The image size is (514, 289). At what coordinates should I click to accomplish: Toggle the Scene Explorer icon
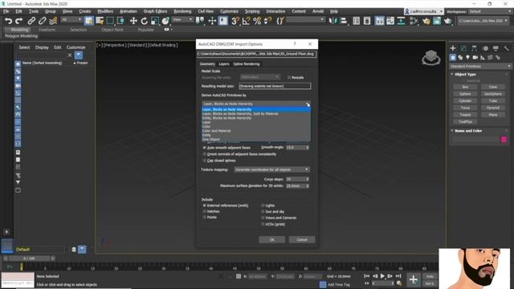[356, 21]
